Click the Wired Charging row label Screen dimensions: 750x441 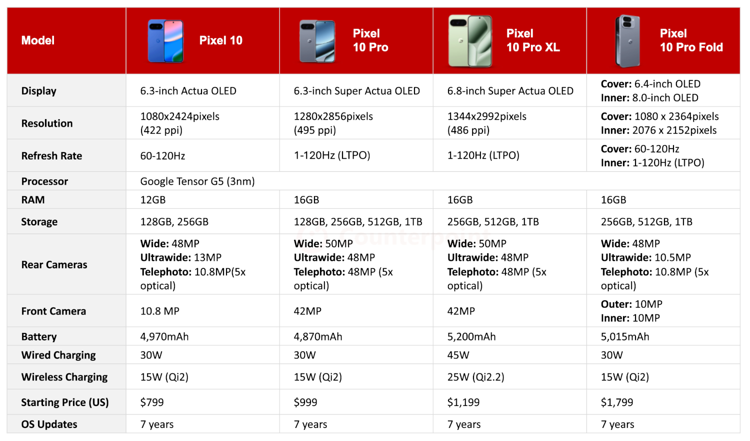coord(58,355)
